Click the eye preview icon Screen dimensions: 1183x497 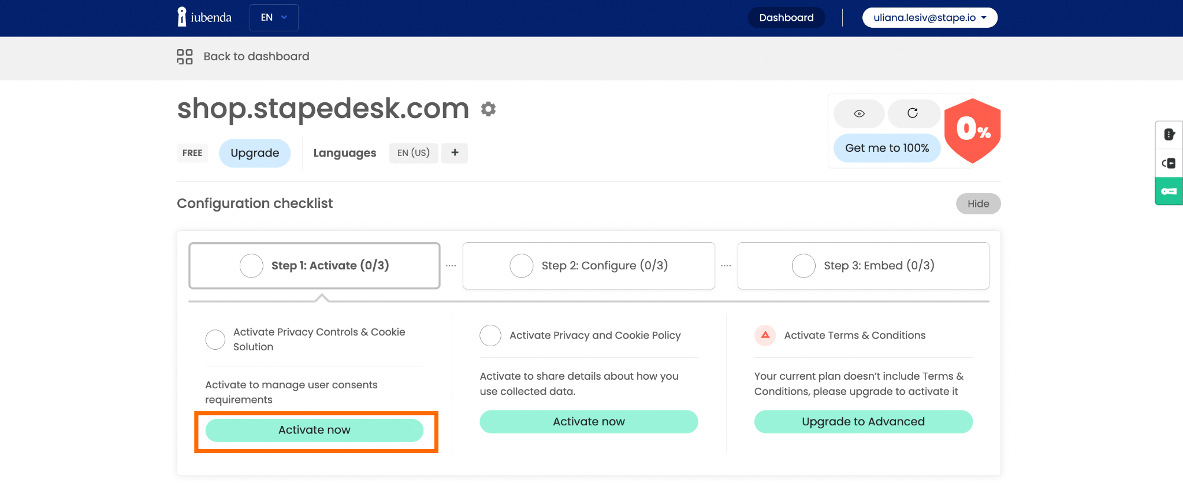[859, 114]
